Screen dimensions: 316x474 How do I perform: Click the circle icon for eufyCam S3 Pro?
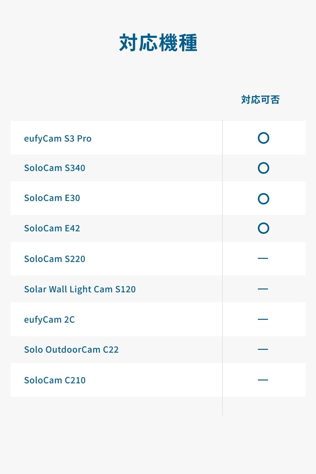(263, 138)
